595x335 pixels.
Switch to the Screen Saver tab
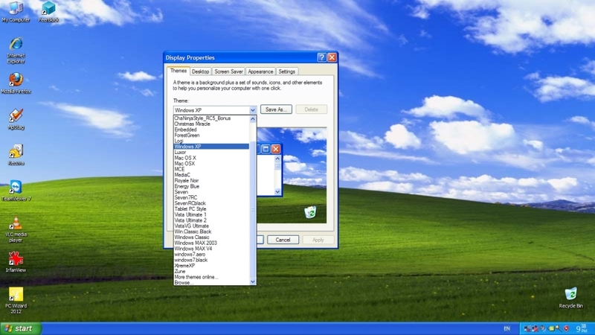[228, 71]
